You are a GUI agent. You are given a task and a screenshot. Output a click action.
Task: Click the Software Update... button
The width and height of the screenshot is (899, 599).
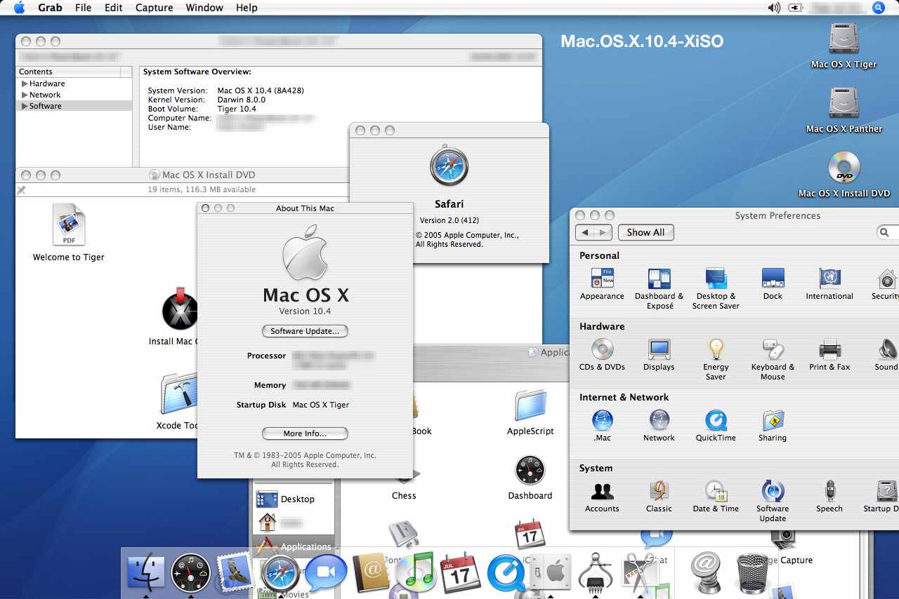coord(305,331)
